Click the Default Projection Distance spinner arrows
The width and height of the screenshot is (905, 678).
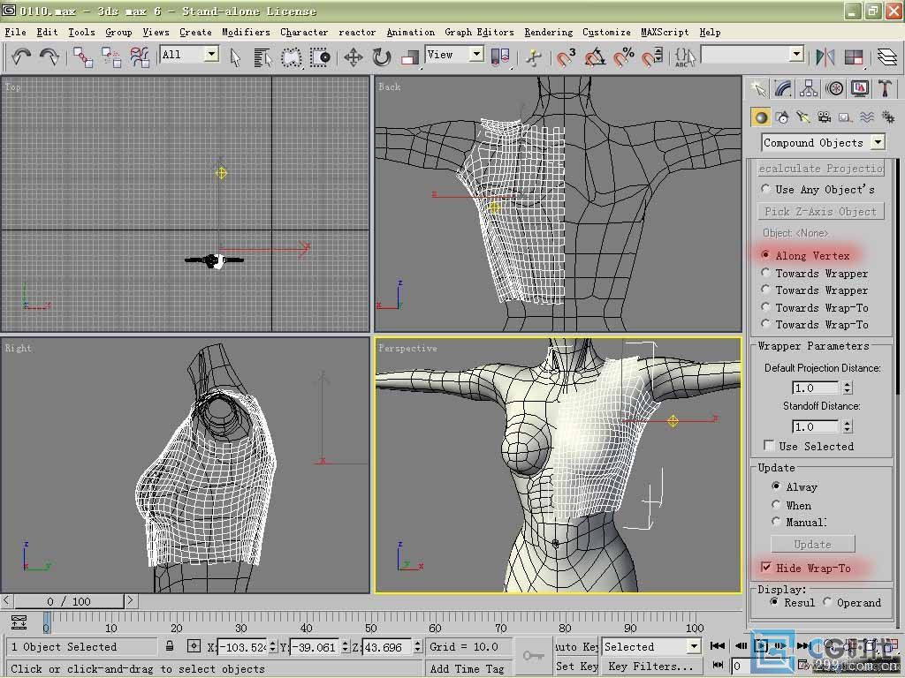[848, 388]
